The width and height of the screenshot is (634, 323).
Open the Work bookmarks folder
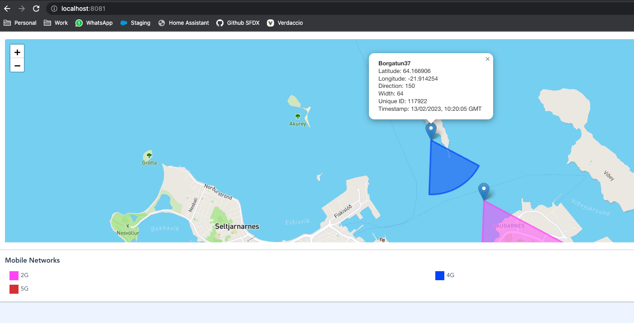pyautogui.click(x=55, y=23)
